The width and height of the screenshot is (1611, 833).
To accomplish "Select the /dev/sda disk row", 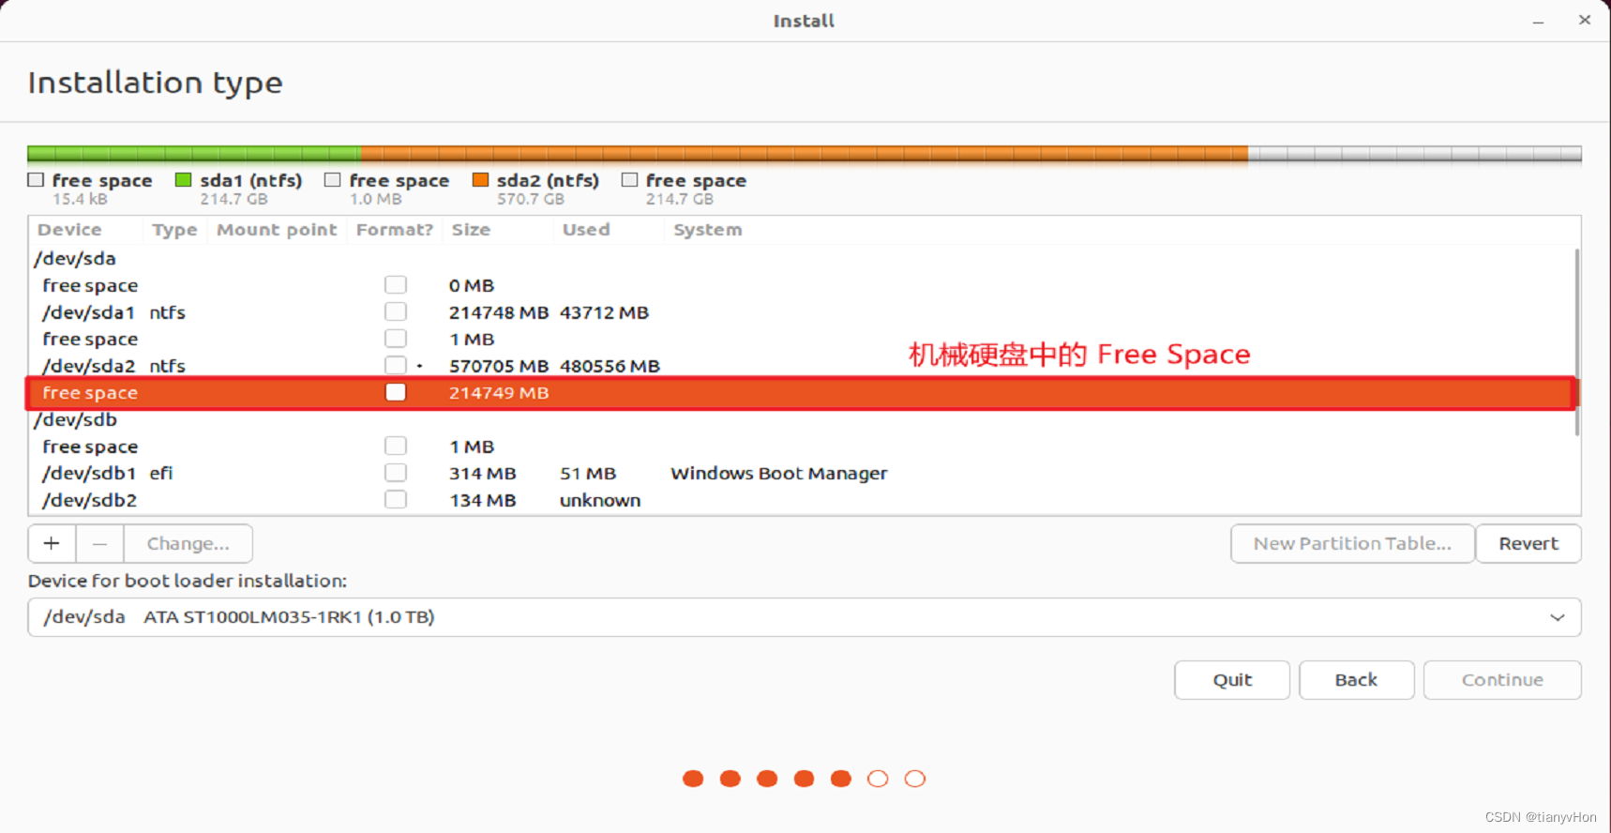I will (x=803, y=258).
